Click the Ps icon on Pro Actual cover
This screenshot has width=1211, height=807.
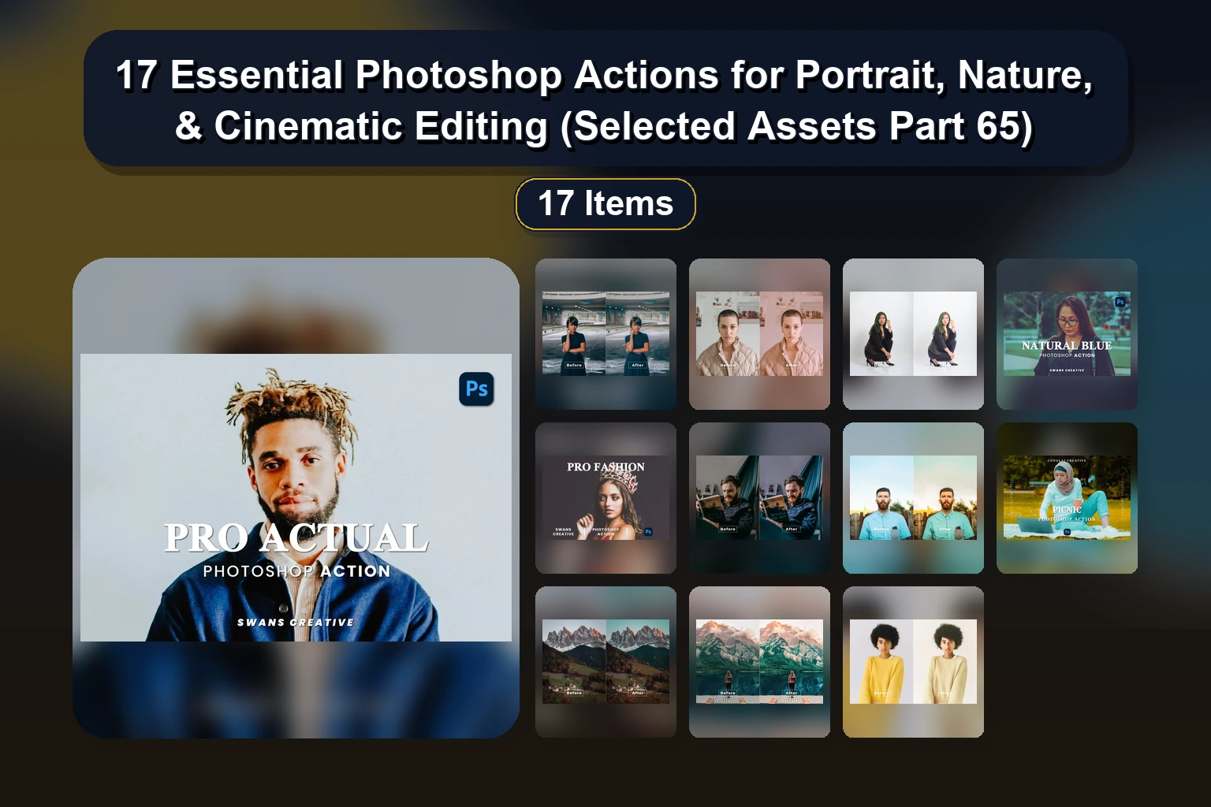click(476, 389)
